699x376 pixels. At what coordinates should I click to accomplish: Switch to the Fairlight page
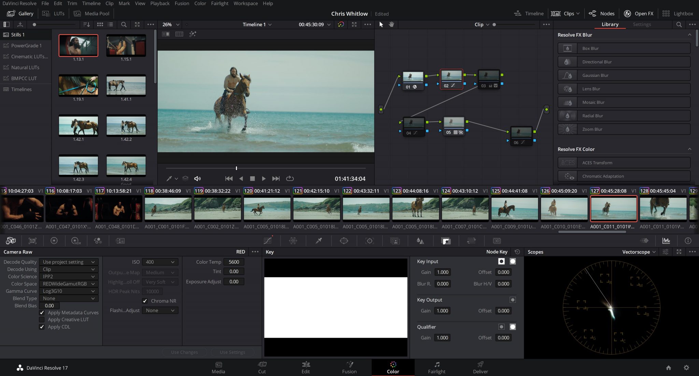437,367
